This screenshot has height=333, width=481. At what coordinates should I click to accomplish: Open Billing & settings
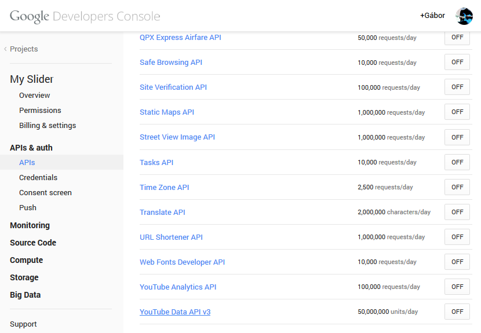tap(48, 126)
